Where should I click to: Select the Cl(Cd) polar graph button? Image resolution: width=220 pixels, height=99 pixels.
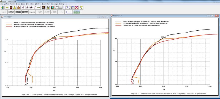point(4,12)
